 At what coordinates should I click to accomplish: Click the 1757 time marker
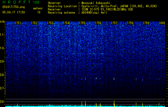(x=114, y=23)
